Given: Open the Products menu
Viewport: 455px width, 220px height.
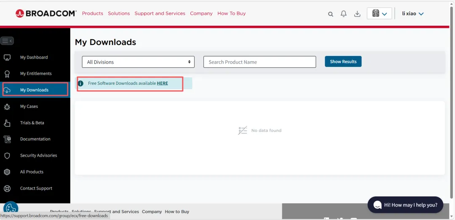Looking at the screenshot, I should point(93,13).
